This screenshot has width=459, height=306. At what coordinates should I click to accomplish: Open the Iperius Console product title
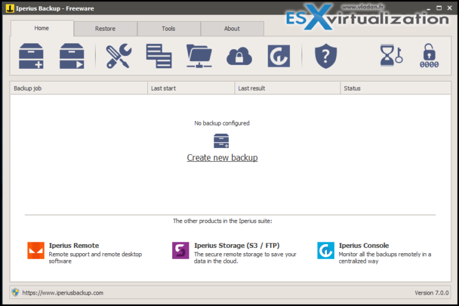click(364, 245)
